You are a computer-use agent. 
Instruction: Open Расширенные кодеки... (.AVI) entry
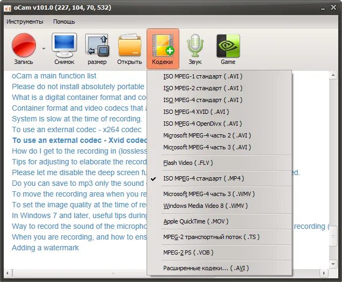click(220, 268)
